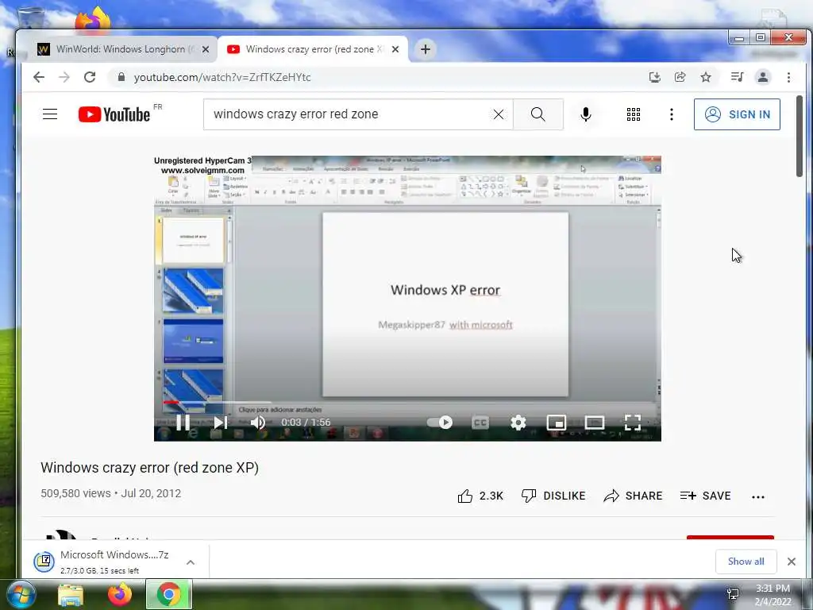Enable miniplayer mode
The image size is (813, 610).
pyautogui.click(x=557, y=423)
